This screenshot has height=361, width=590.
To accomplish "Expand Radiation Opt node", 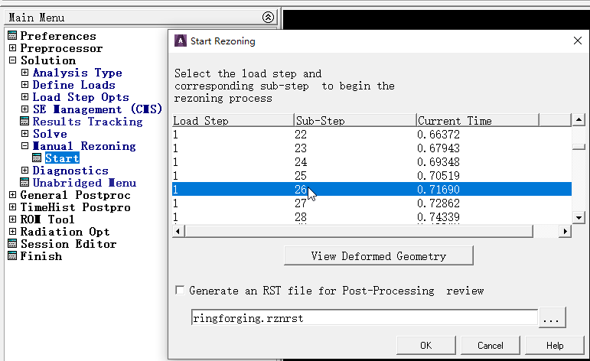I will pos(12,232).
